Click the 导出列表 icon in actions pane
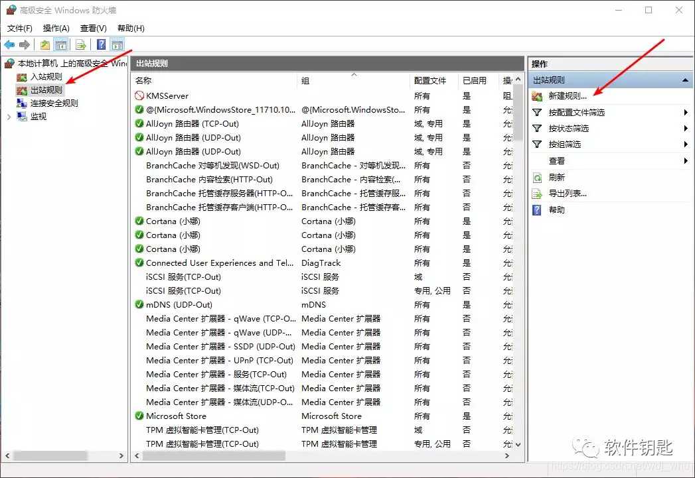The image size is (695, 478). [537, 194]
